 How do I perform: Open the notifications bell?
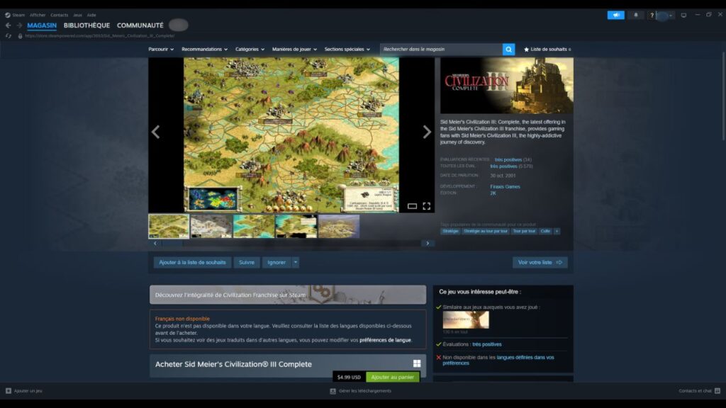(636, 16)
